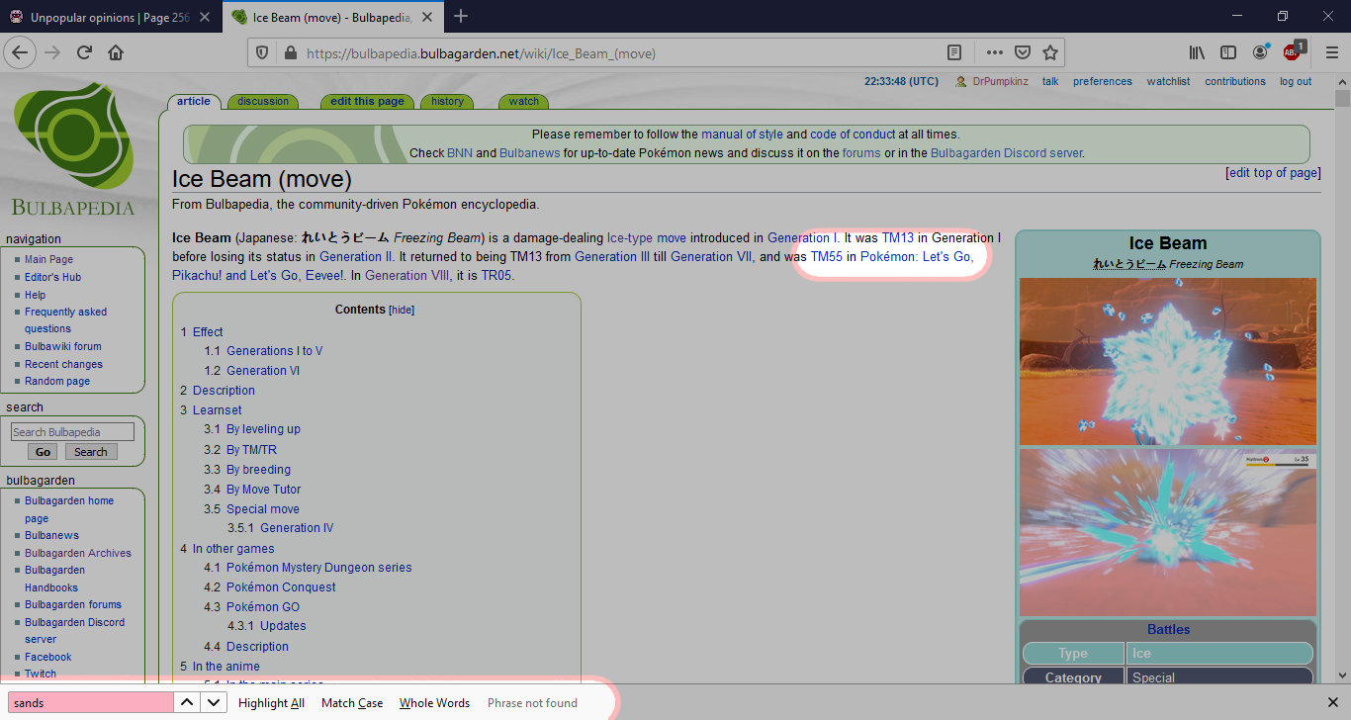Open the history tab of the article
This screenshot has height=720, width=1351.
[x=447, y=101]
